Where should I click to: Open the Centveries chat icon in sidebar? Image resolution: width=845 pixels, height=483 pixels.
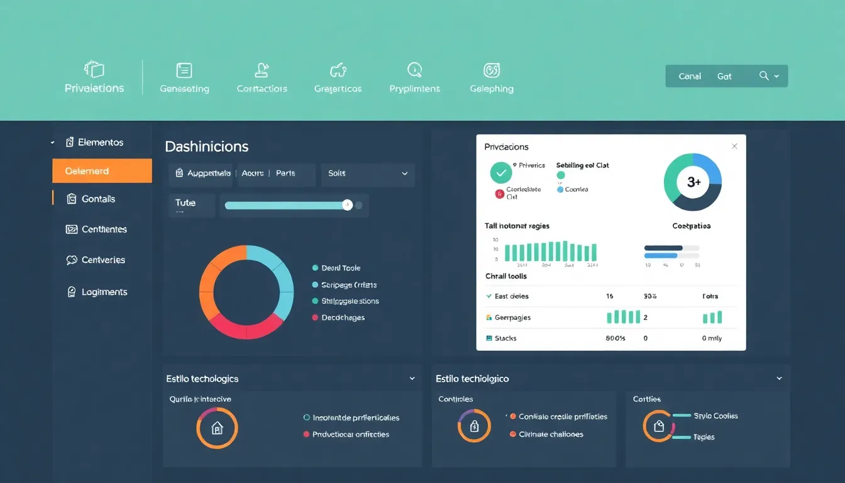point(71,260)
